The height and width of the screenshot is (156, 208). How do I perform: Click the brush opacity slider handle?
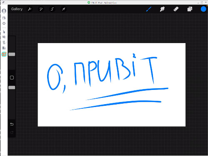coord(12,87)
